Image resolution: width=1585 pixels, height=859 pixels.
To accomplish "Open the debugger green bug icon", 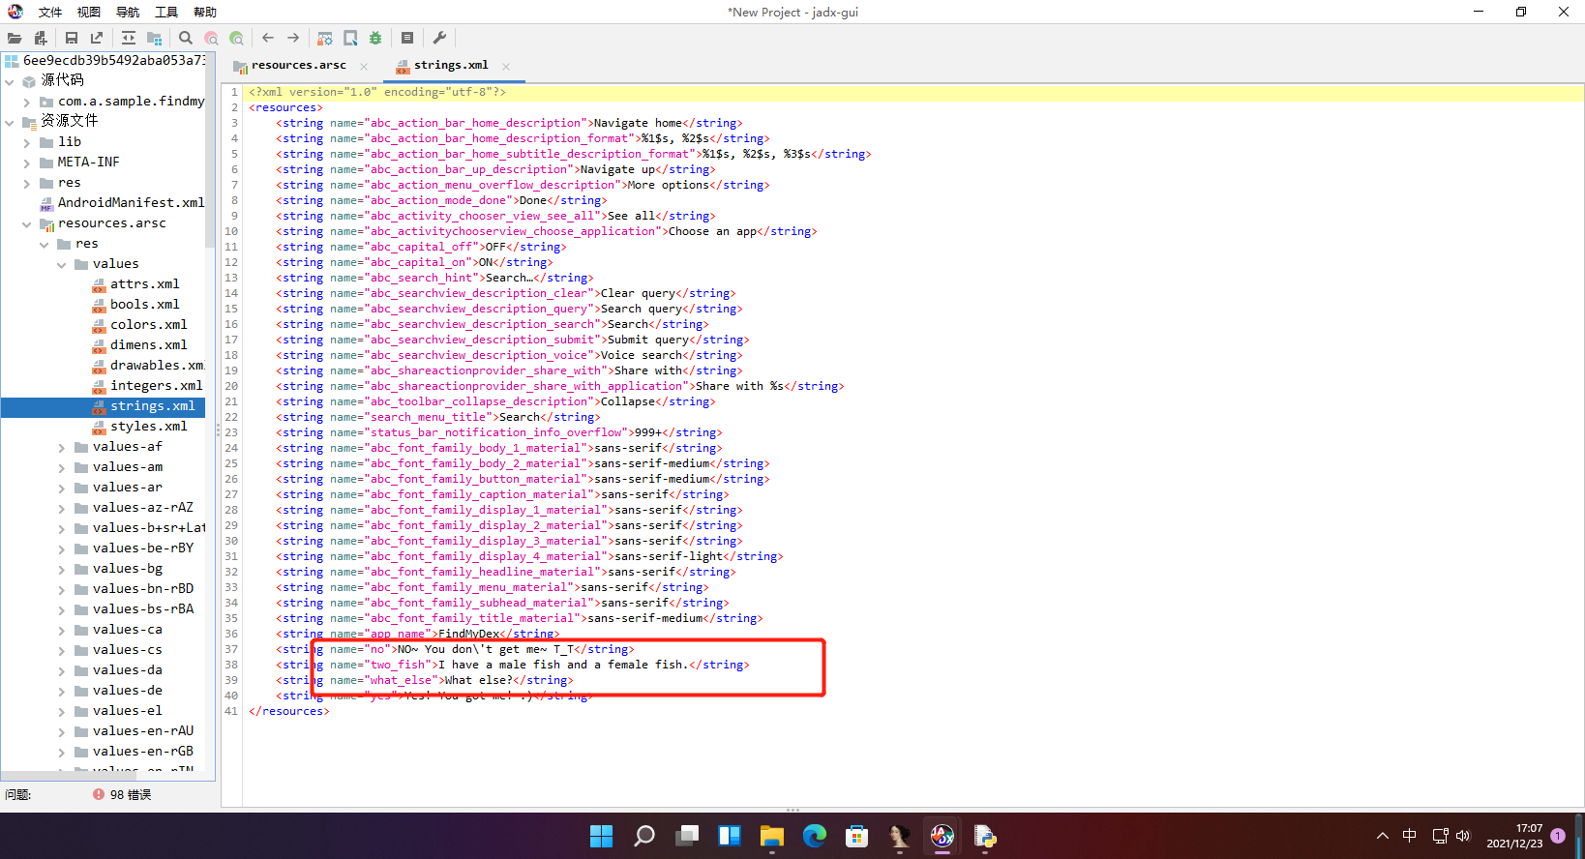I will [x=375, y=38].
